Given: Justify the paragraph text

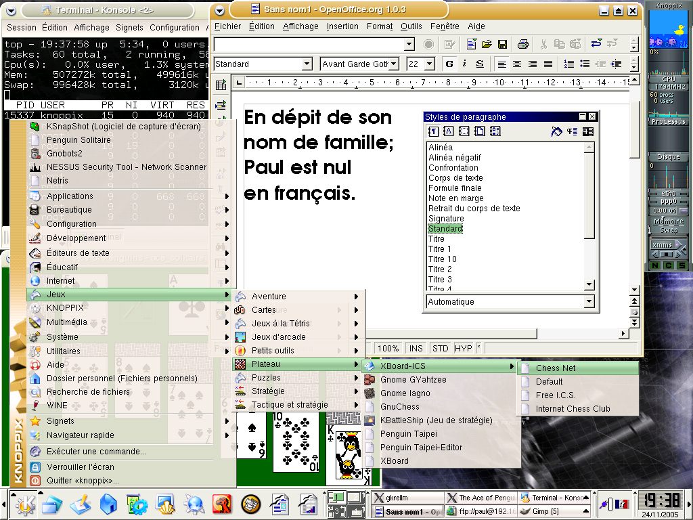Looking at the screenshot, I should pos(548,64).
